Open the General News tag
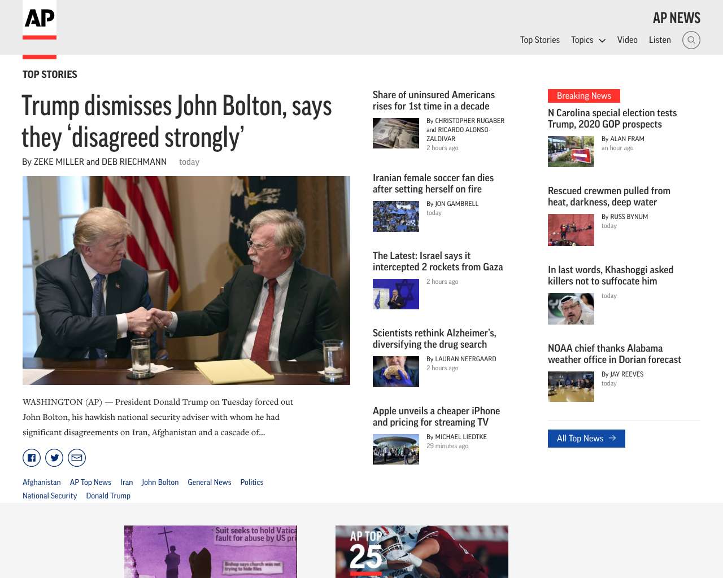 [210, 482]
